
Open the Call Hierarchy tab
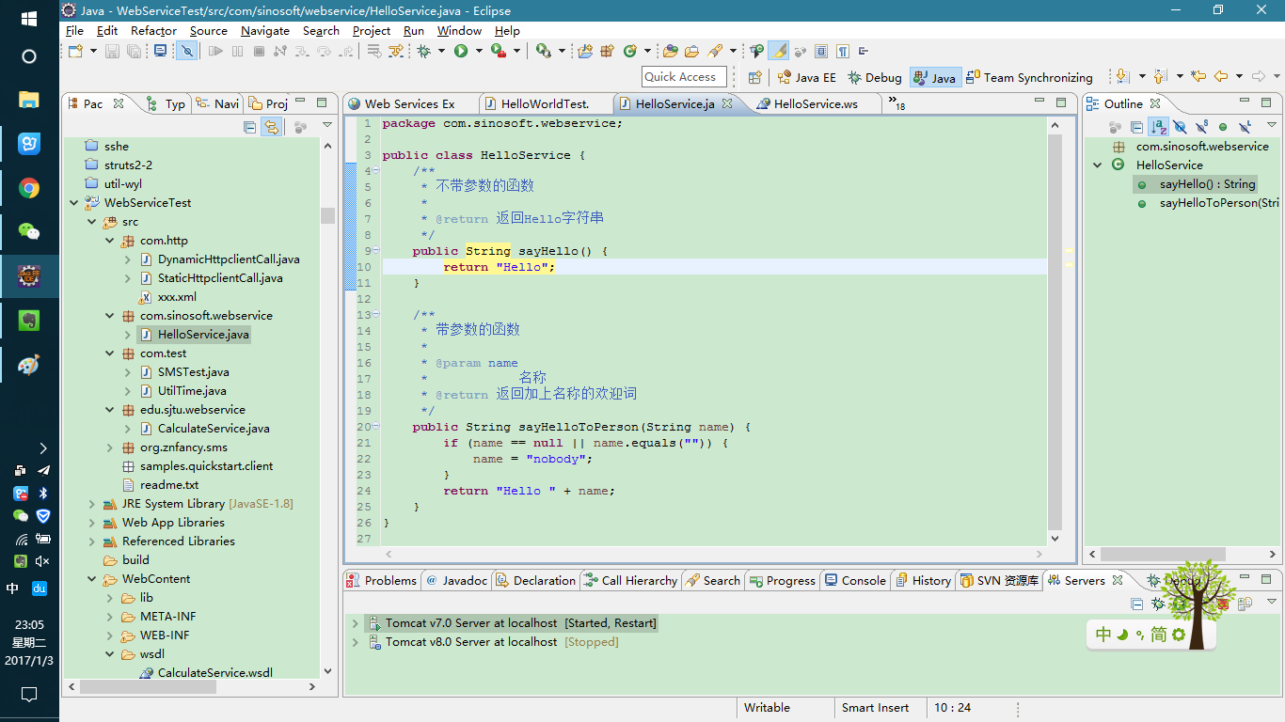[629, 580]
